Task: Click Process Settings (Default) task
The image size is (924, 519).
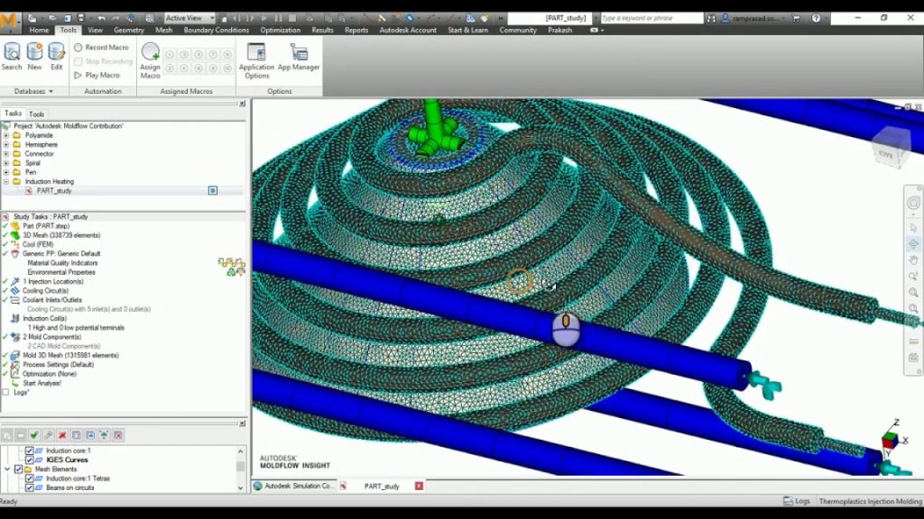Action: point(58,365)
